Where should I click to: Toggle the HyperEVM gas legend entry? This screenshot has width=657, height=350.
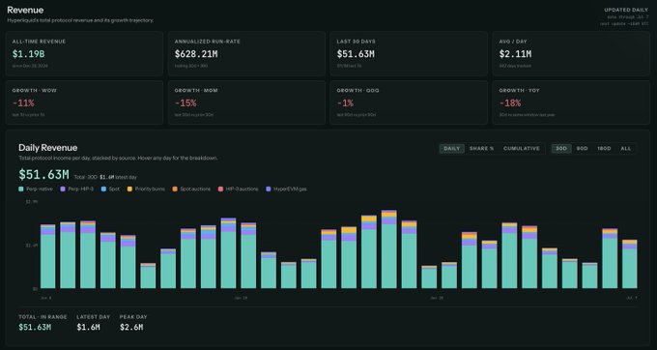pos(286,190)
